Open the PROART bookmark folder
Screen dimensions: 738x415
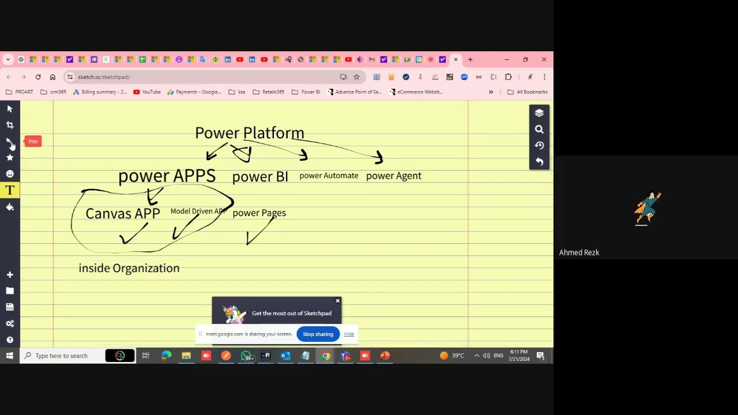pos(20,92)
